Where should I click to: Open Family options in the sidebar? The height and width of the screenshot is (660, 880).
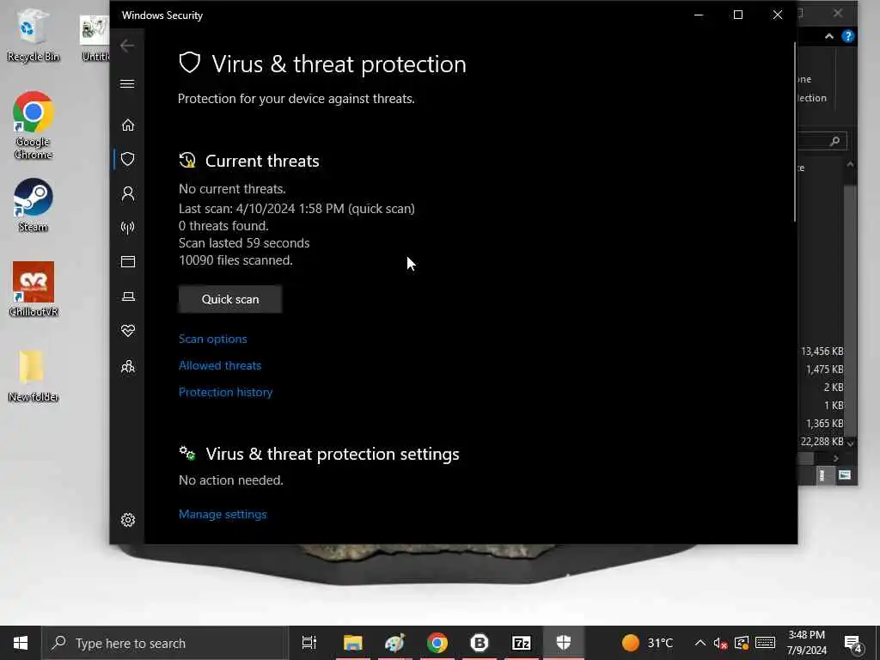128,366
